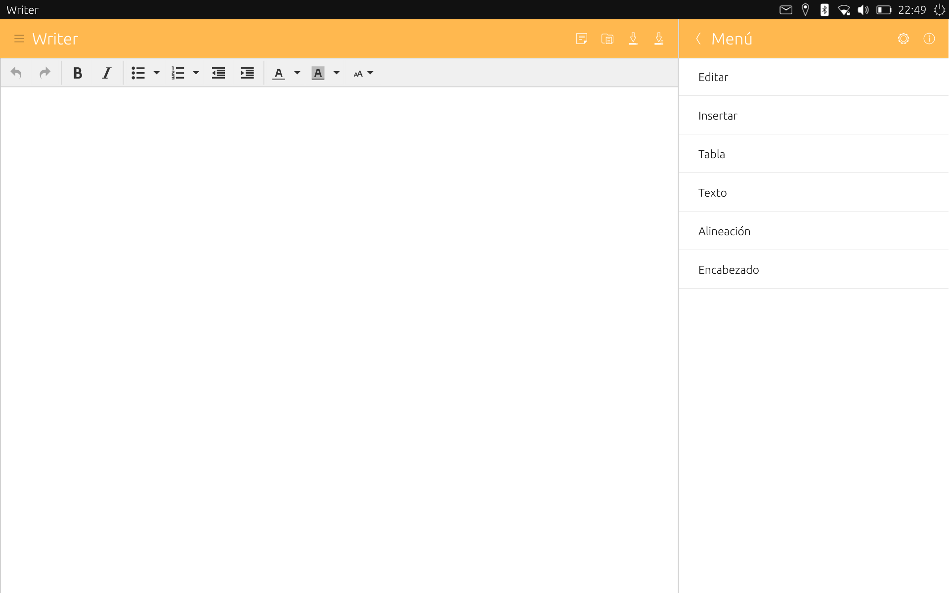Image resolution: width=949 pixels, height=593 pixels.
Task: Open the hamburger menu next to Writer
Action: (x=19, y=39)
